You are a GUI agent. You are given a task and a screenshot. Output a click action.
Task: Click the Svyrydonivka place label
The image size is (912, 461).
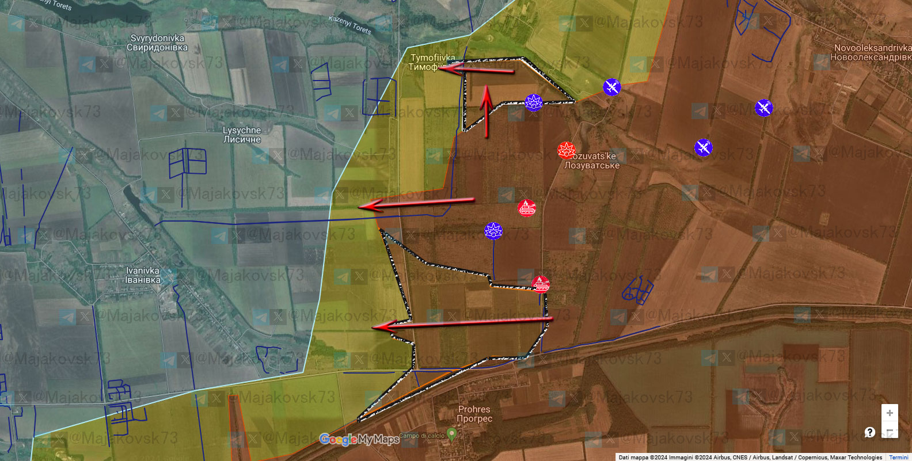[x=157, y=43]
